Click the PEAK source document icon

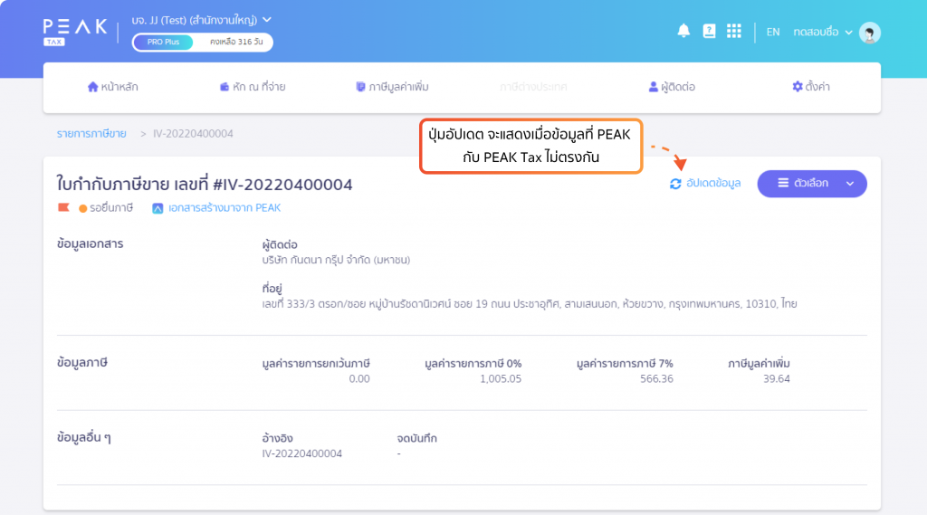point(158,208)
